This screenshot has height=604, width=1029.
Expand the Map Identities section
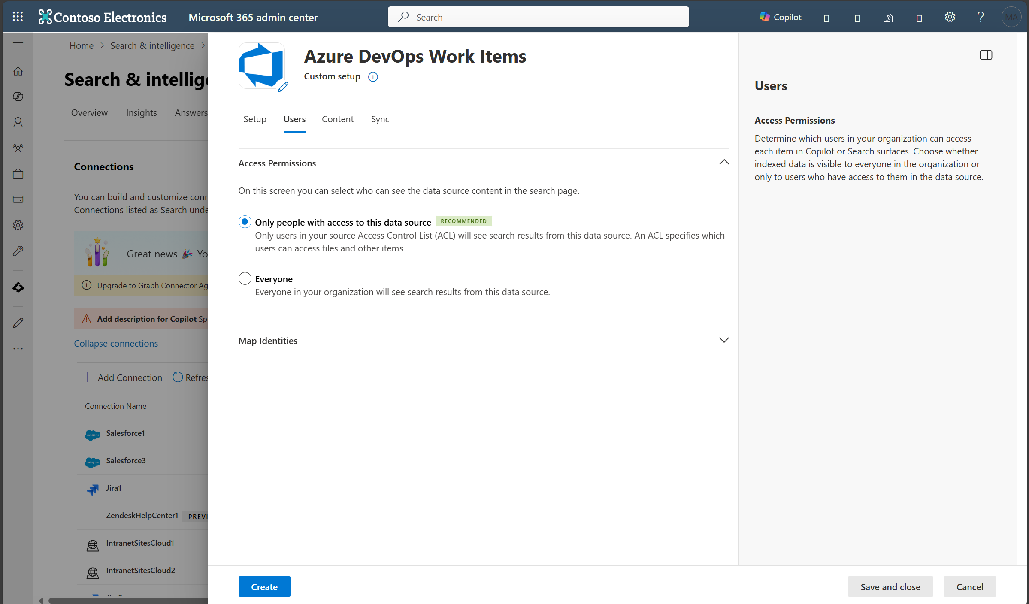point(724,340)
